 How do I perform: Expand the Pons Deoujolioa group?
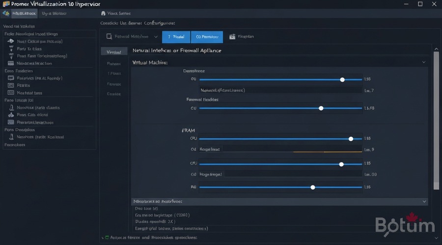(x=20, y=130)
